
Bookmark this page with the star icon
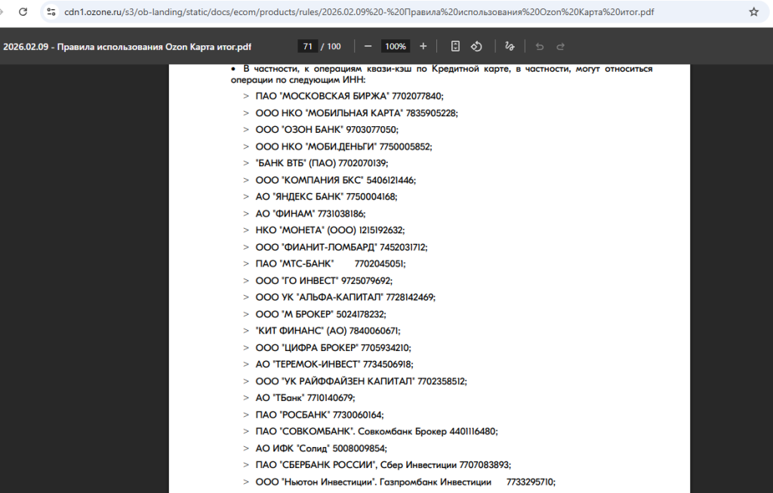tap(753, 12)
